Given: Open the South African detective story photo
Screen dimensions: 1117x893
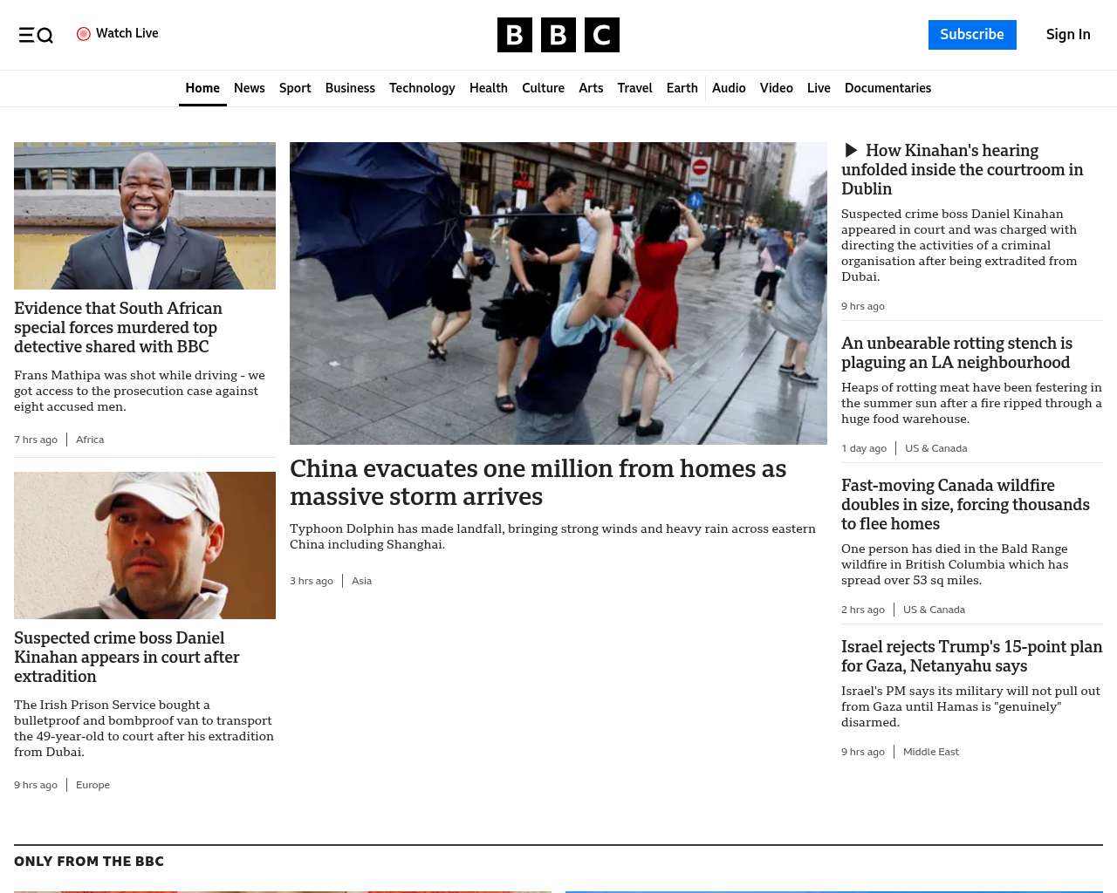Looking at the screenshot, I should coord(145,215).
